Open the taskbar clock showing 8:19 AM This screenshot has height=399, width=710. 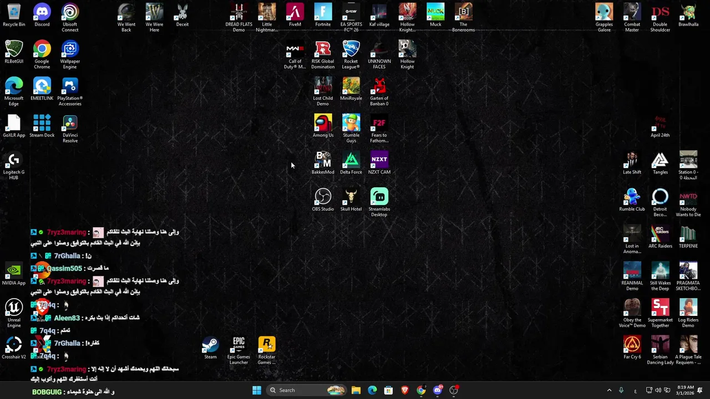coord(685,390)
